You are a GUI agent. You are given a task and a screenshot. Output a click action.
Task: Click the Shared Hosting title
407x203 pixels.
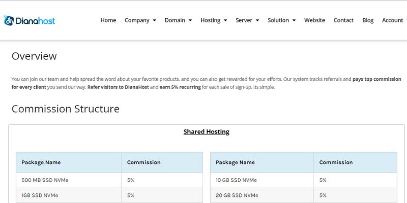(207, 132)
